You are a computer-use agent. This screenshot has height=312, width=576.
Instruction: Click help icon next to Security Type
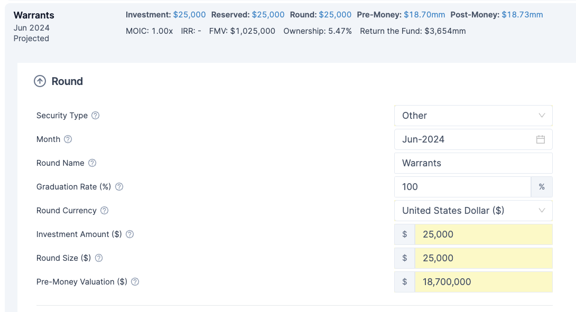point(95,116)
